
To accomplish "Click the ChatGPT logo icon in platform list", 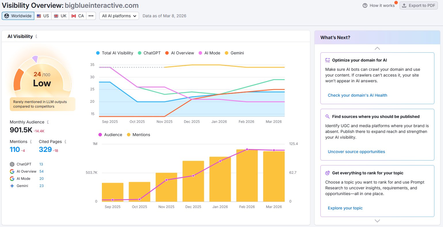I will 12,164.
